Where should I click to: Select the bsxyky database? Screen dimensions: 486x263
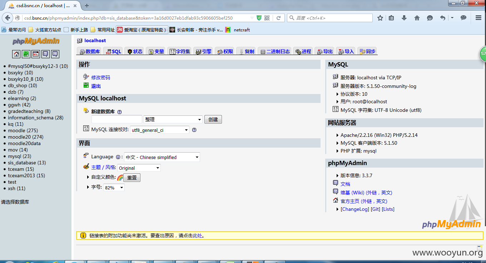20,73
